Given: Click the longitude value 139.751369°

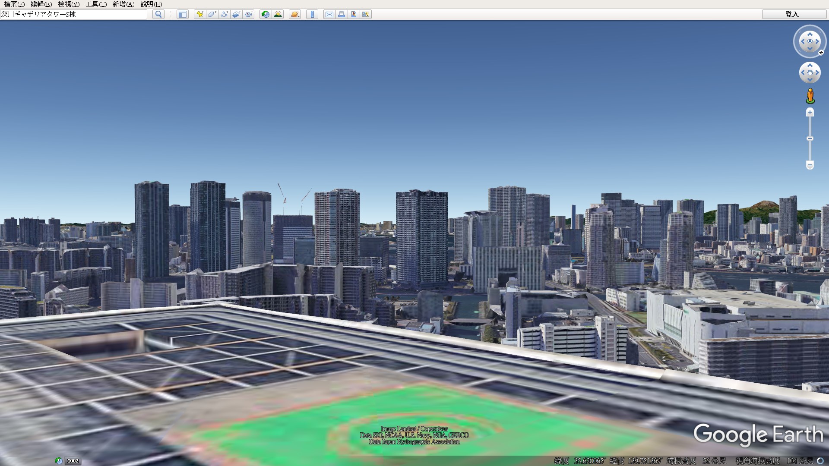Looking at the screenshot, I should (x=645, y=461).
